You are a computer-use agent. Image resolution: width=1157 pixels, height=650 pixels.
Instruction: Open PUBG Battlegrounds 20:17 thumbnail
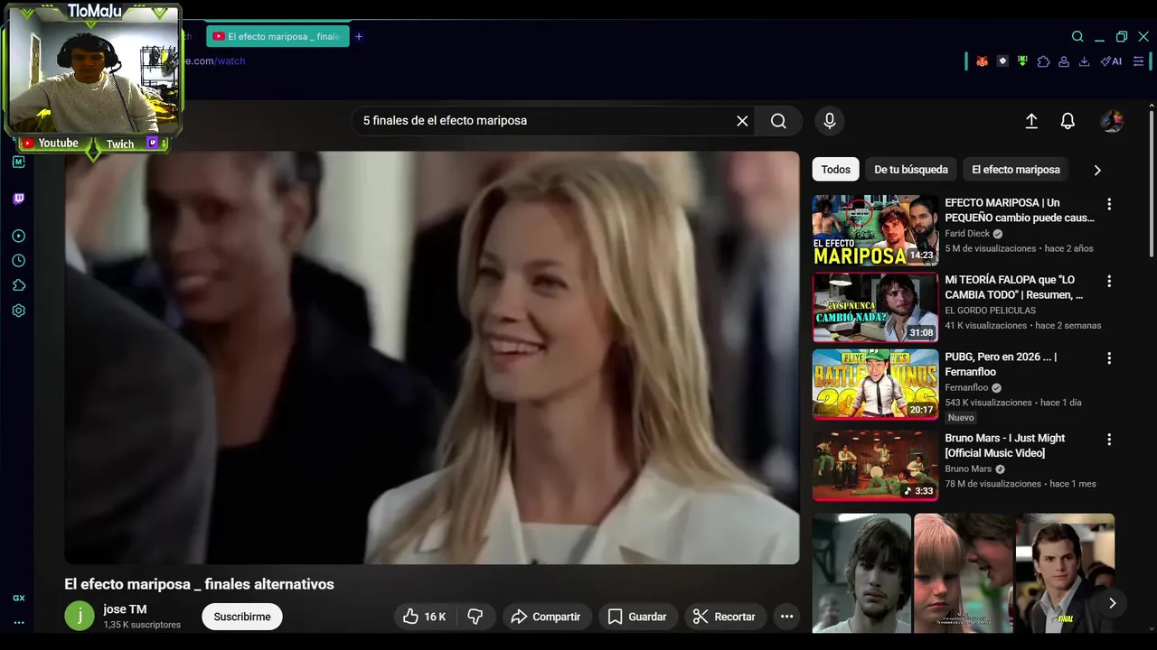[875, 385]
